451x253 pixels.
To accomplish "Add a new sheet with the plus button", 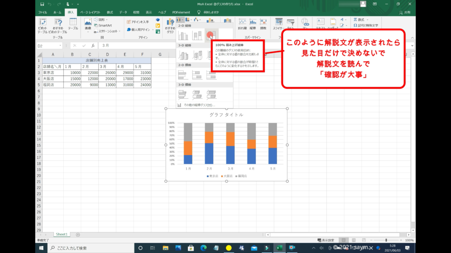I will click(78, 235).
